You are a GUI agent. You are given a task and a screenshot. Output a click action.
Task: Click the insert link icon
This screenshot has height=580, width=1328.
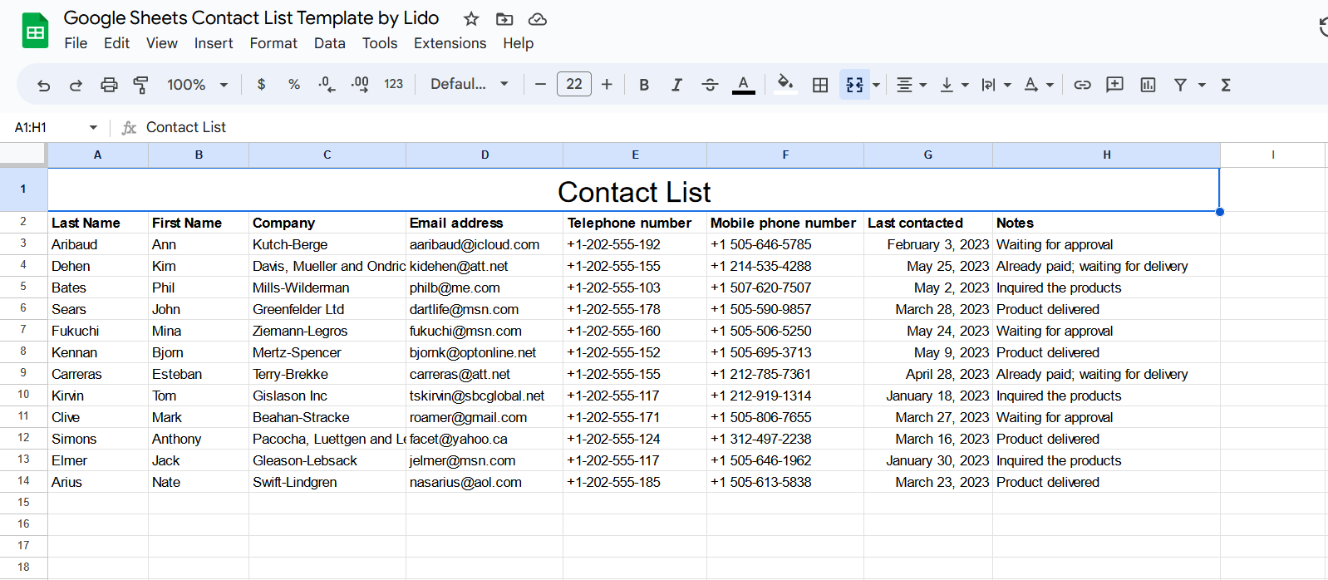point(1082,85)
